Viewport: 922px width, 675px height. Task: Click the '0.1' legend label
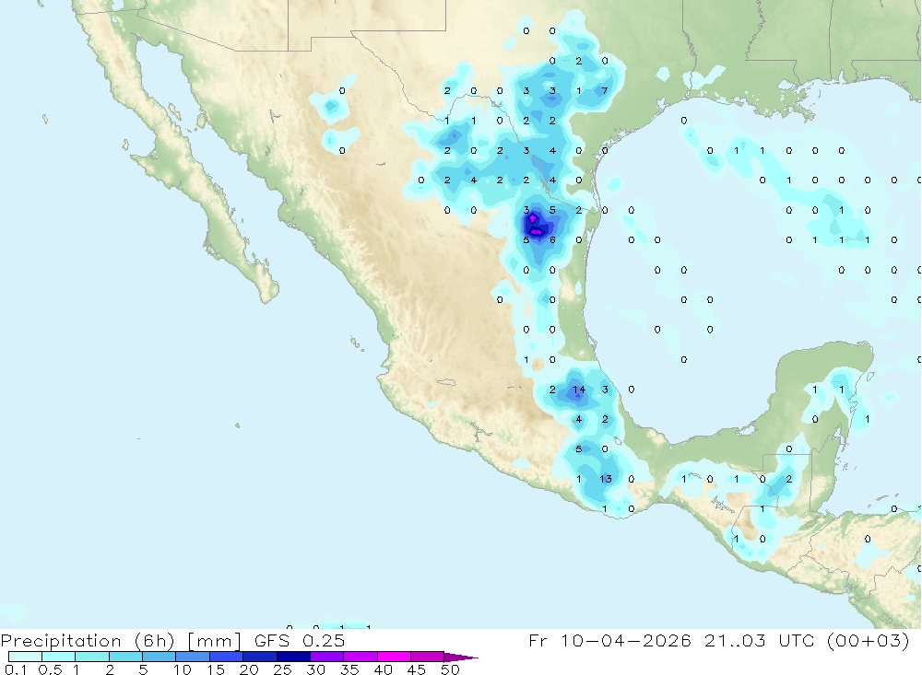pyautogui.click(x=16, y=669)
